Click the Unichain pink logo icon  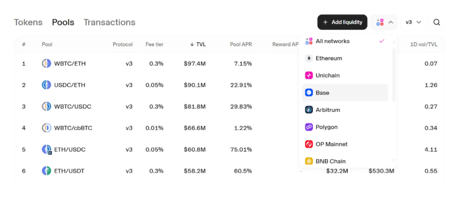pos(309,75)
